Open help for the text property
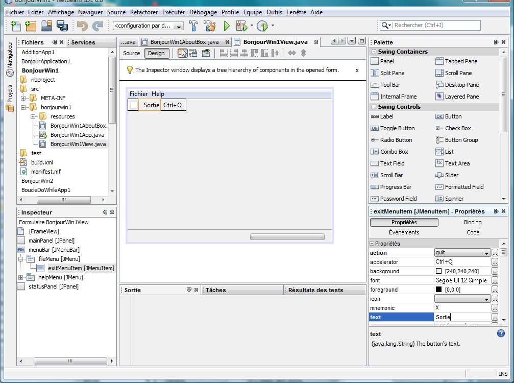 coord(501,333)
